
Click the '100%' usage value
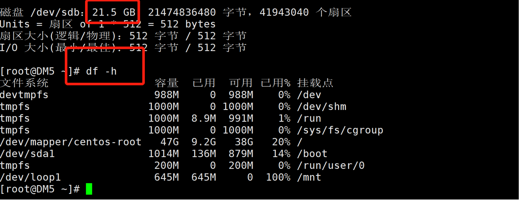pos(278,178)
